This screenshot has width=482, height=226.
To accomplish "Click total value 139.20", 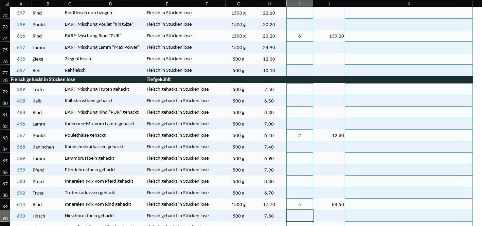I will coord(337,36).
